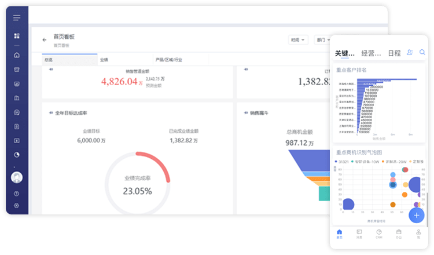Click the back arrow beside 首页看板
Image resolution: width=434 pixels, height=255 pixels.
[x=45, y=40]
